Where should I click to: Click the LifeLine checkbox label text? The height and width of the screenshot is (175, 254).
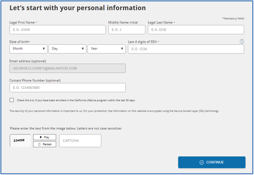tap(76, 100)
